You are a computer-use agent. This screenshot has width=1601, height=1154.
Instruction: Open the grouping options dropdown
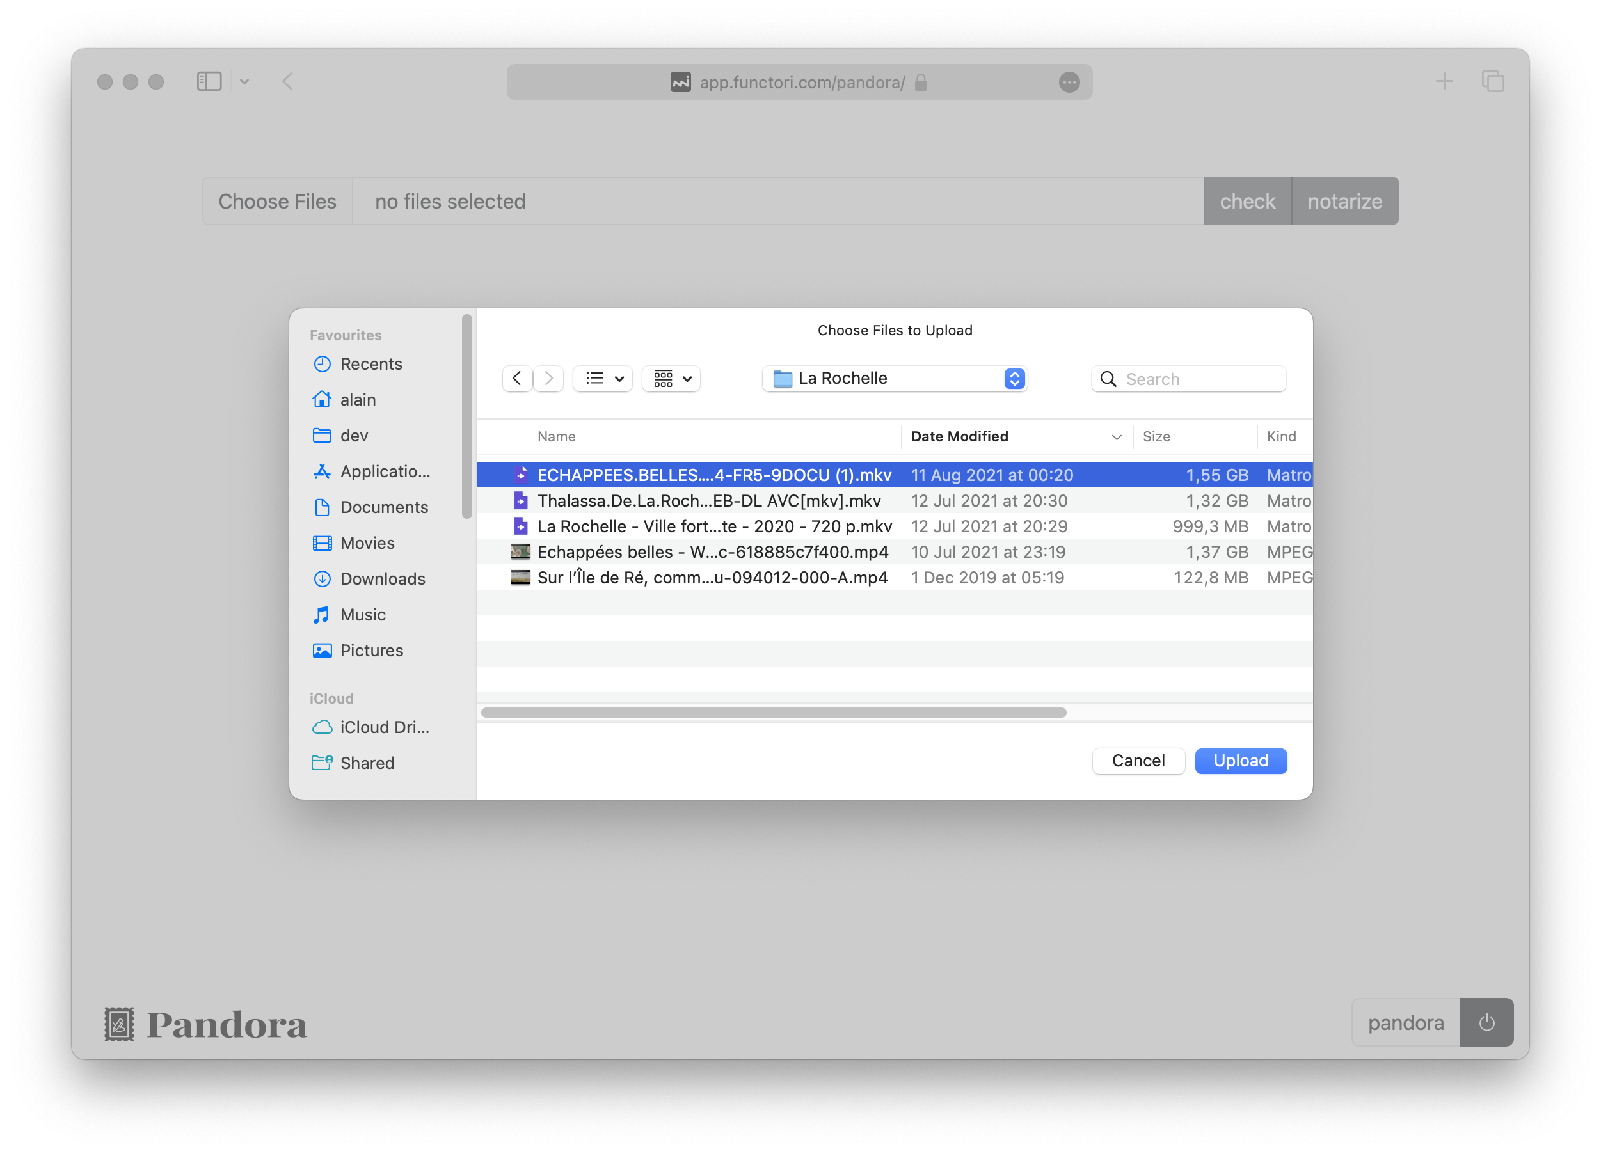click(670, 378)
